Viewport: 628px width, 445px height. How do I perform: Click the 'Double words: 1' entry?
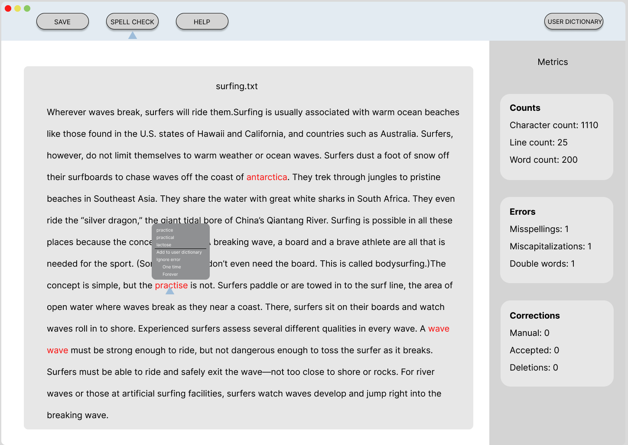(x=542, y=264)
